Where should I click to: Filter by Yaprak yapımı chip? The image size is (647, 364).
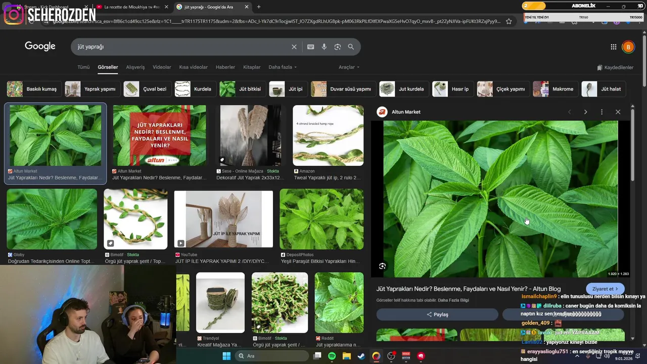tap(93, 89)
